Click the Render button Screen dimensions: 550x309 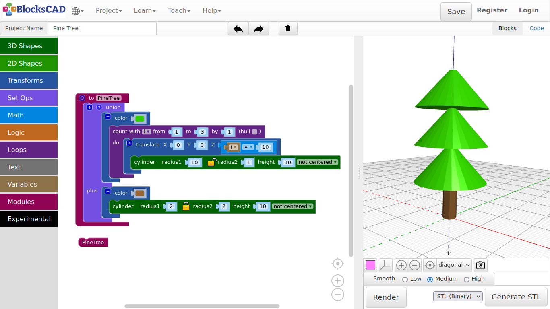point(386,297)
